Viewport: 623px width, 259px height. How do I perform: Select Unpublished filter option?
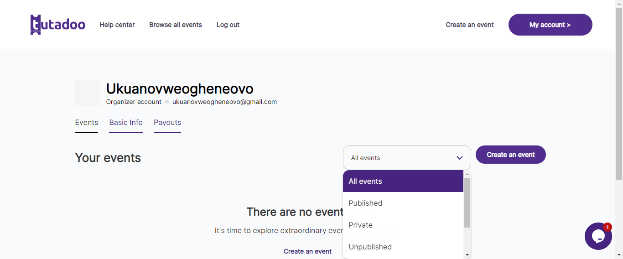(403, 247)
